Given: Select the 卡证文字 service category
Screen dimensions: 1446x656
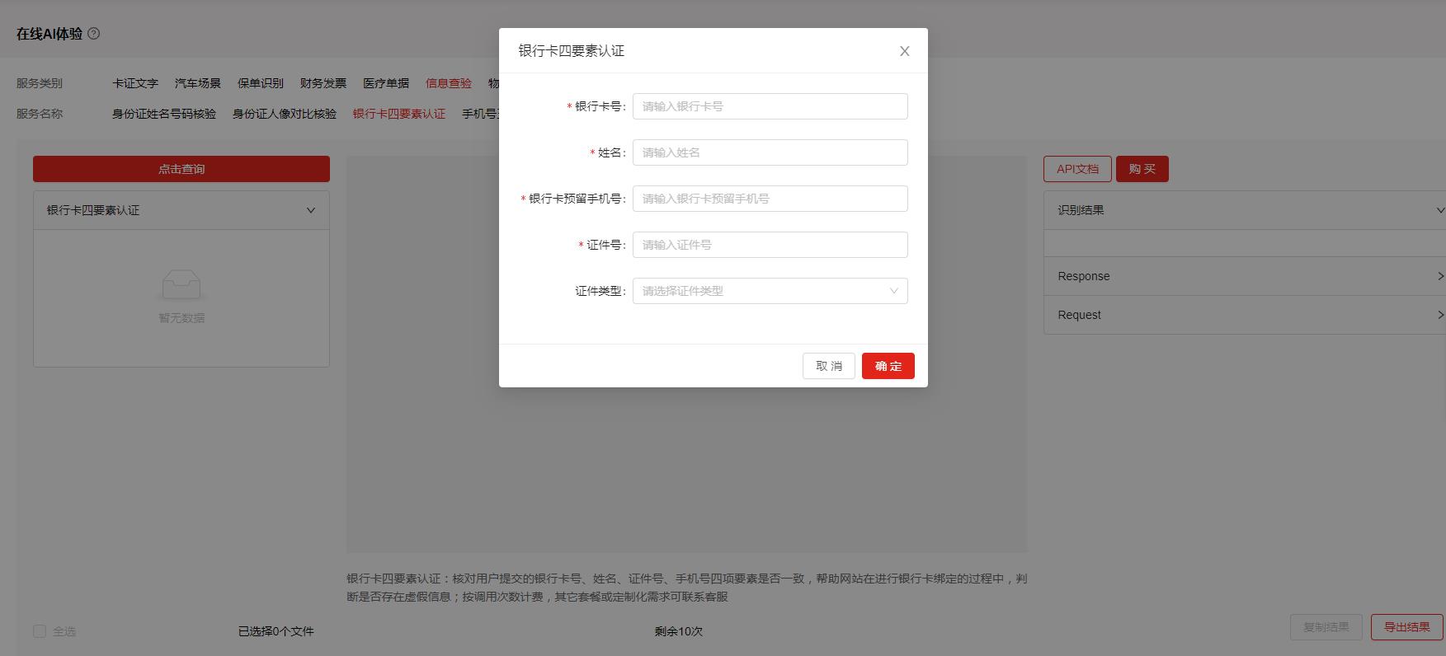Looking at the screenshot, I should click(x=135, y=83).
